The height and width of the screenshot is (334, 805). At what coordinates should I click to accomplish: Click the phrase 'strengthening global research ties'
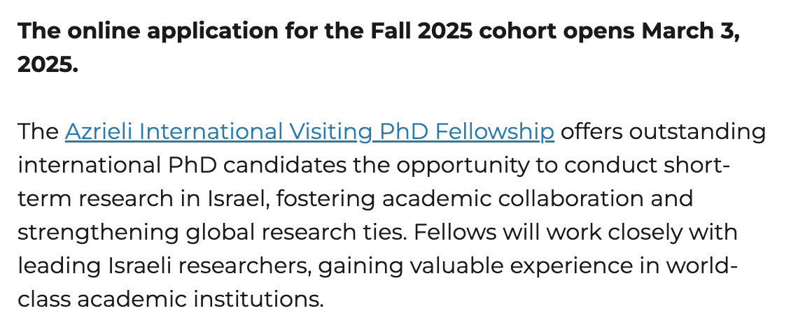[206, 232]
